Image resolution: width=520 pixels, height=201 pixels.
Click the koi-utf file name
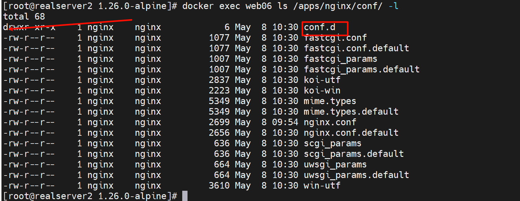(x=322, y=80)
